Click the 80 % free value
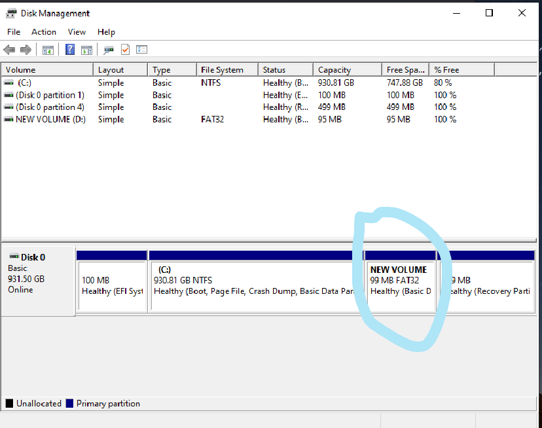Screen dimensions: 542x428 443,83
